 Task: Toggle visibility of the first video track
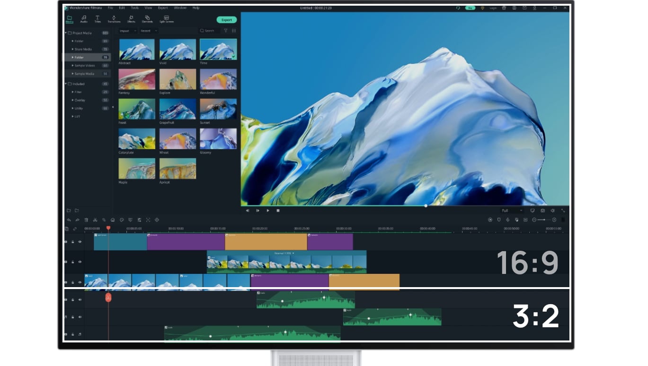click(79, 241)
